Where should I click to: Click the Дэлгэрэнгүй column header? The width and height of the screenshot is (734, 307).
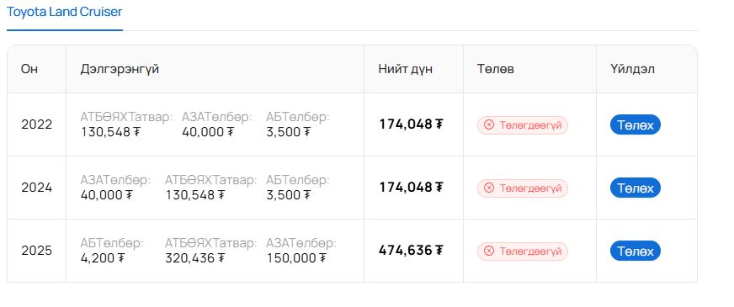click(x=120, y=69)
